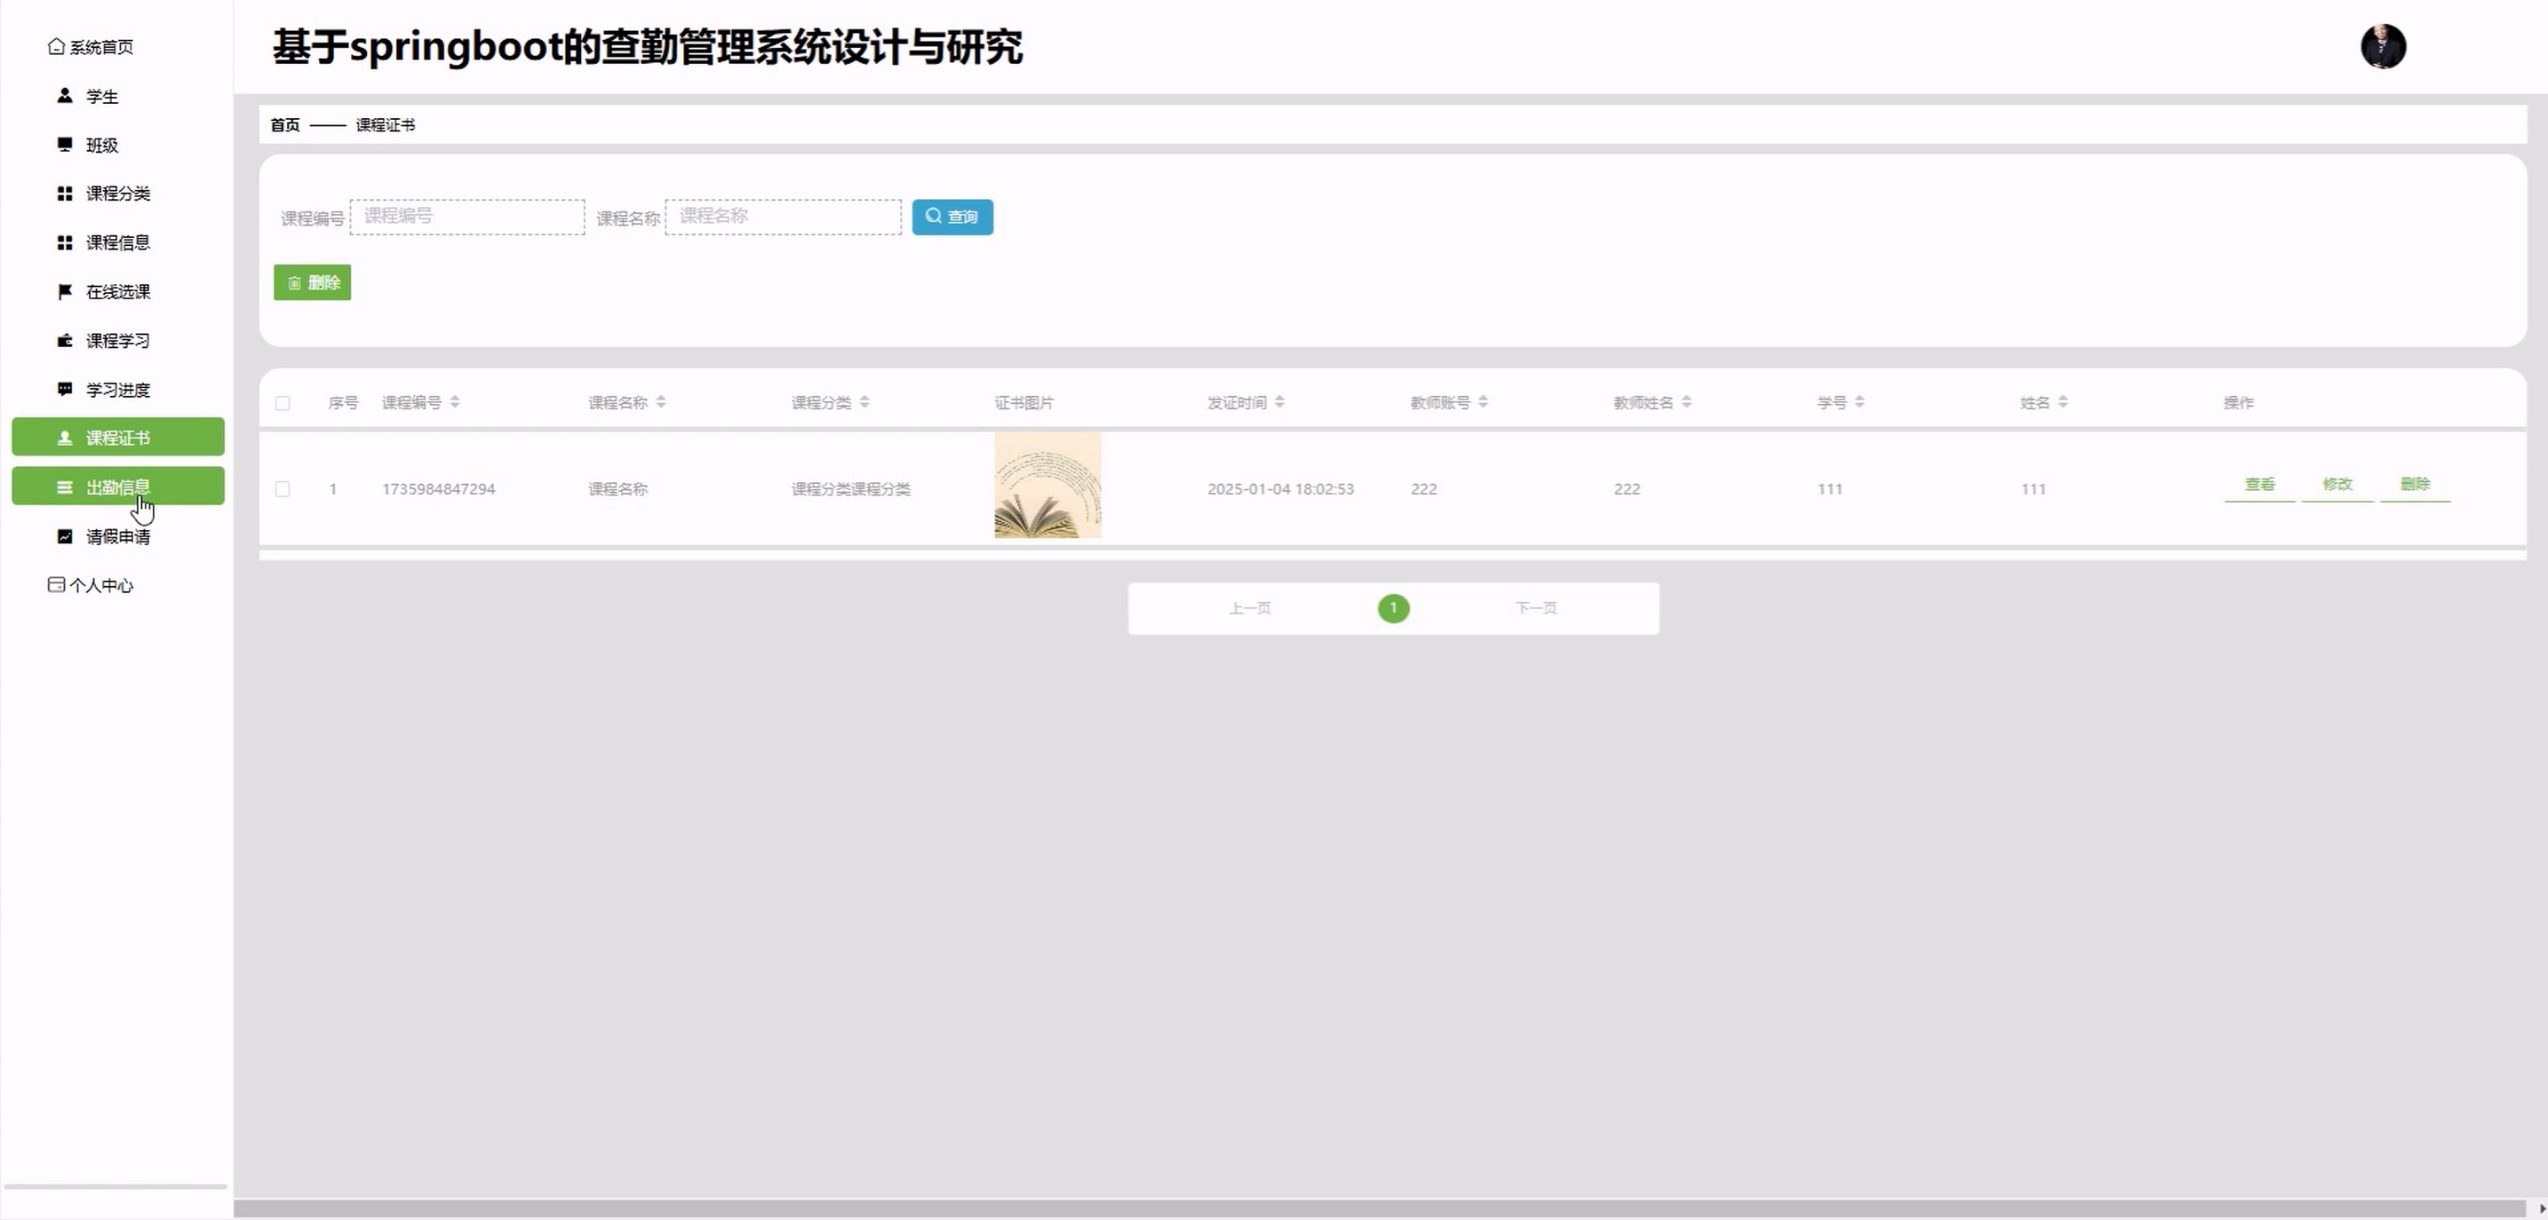Click the blue 查询 search button

point(952,218)
